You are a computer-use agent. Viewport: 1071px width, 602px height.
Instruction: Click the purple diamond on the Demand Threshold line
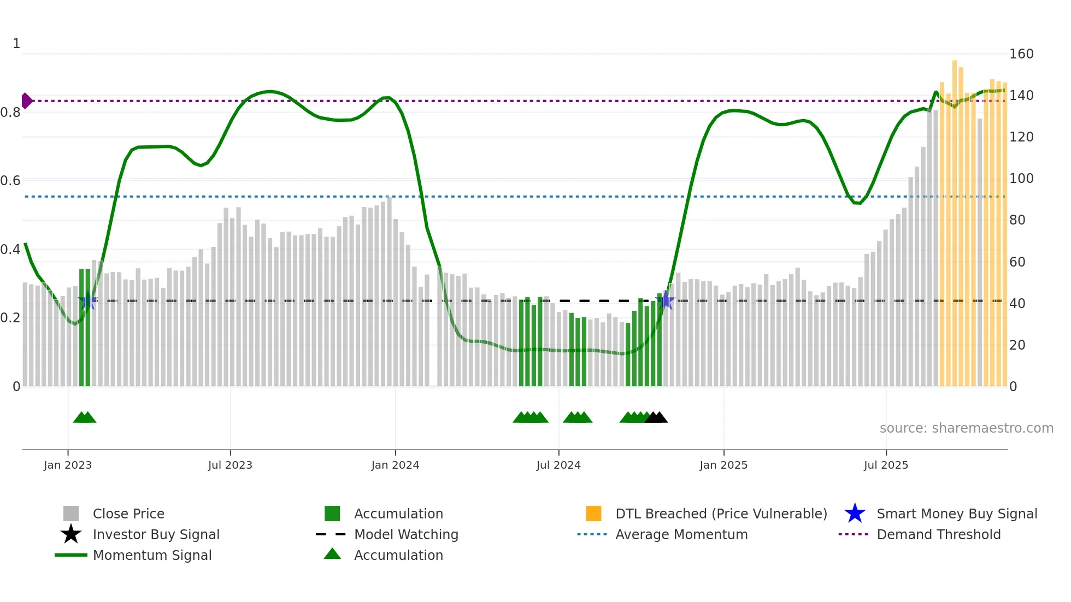pos(26,101)
